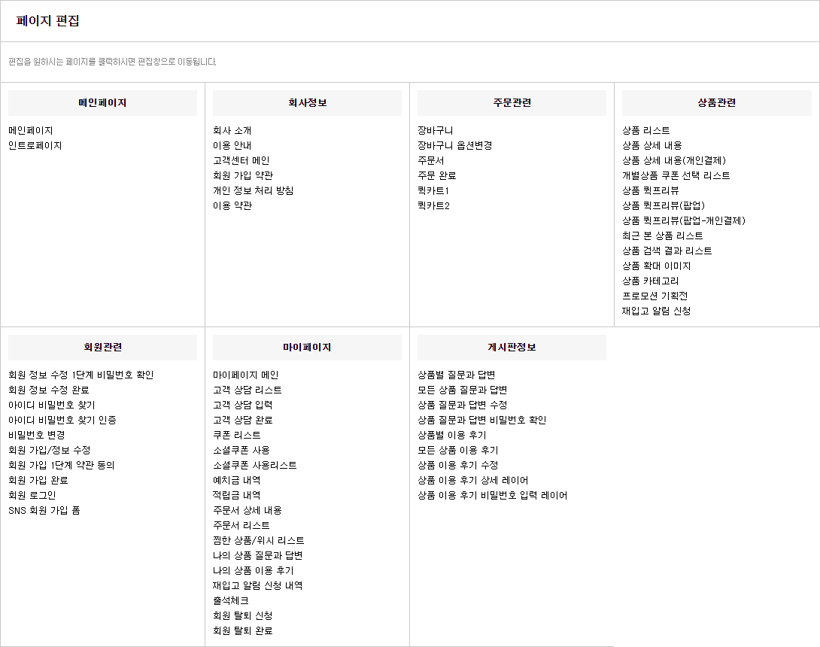820x647 pixels.
Task: Select 퀵카트2 page
Action: tap(433, 205)
